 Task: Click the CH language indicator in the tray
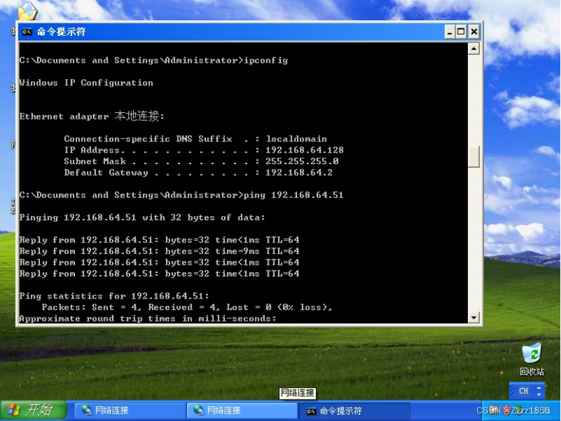(524, 391)
